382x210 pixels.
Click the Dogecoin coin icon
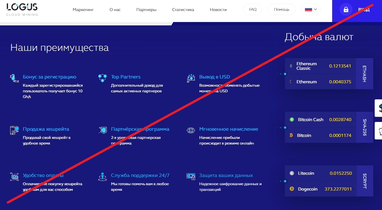pos(292,189)
